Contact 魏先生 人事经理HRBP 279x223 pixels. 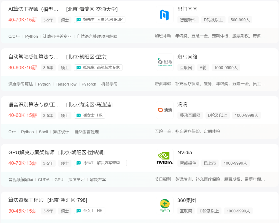coord(100,20)
